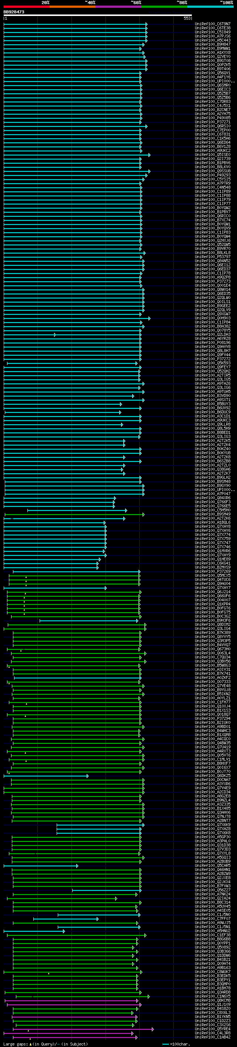The image size is (237, 1047).
Task: Click the orange ~40% identity legend bar
Action: coord(73,7)
